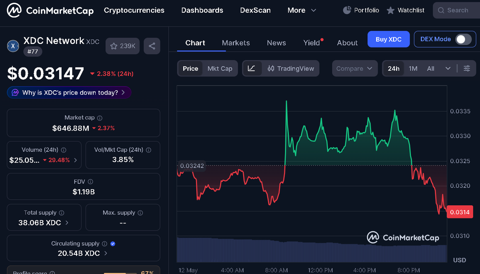Select the 1M time range
Viewport: 480px width, 274px height.
pos(413,68)
